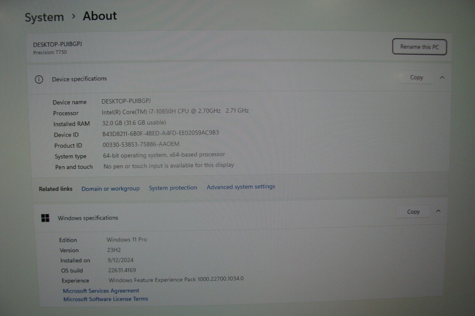This screenshot has width=475, height=316.
Task: Open the Domain or workgroup link
Action: pyautogui.click(x=110, y=189)
